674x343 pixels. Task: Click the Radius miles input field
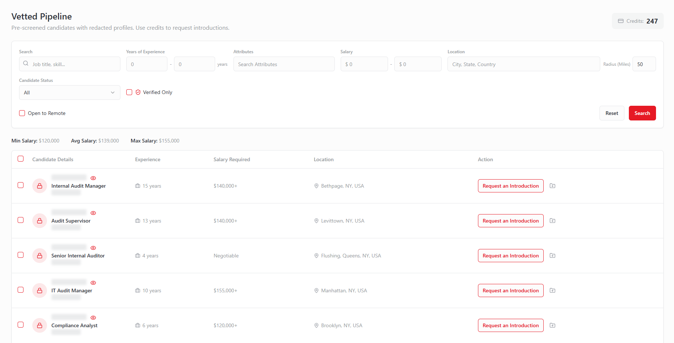pyautogui.click(x=644, y=64)
